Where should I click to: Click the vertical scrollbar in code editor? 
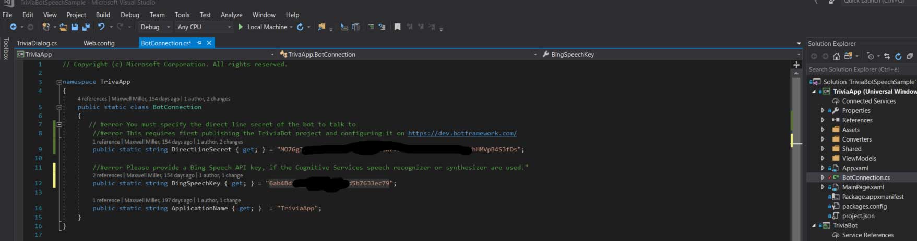pos(796,156)
